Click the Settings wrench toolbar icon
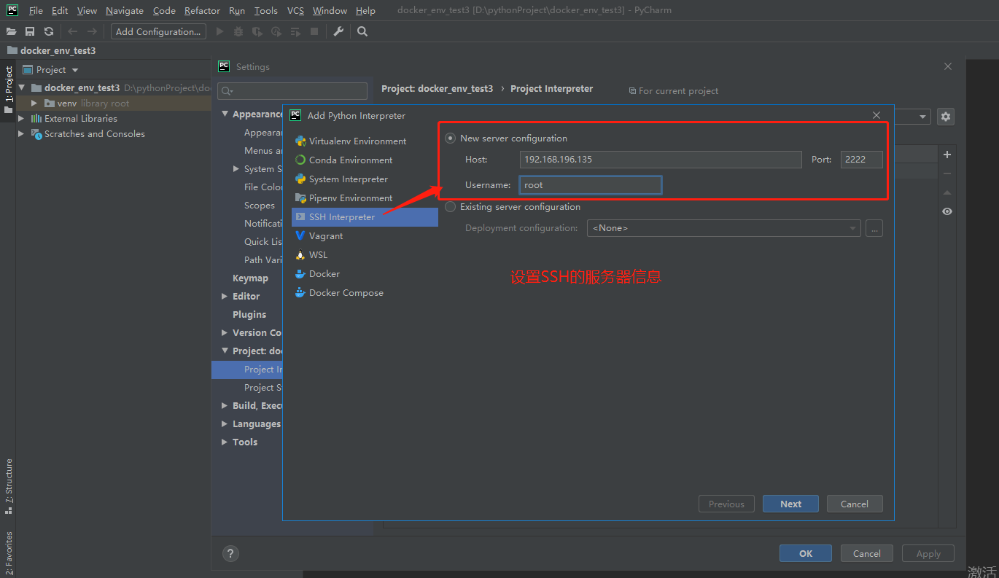Viewport: 999px width, 578px height. [x=338, y=31]
